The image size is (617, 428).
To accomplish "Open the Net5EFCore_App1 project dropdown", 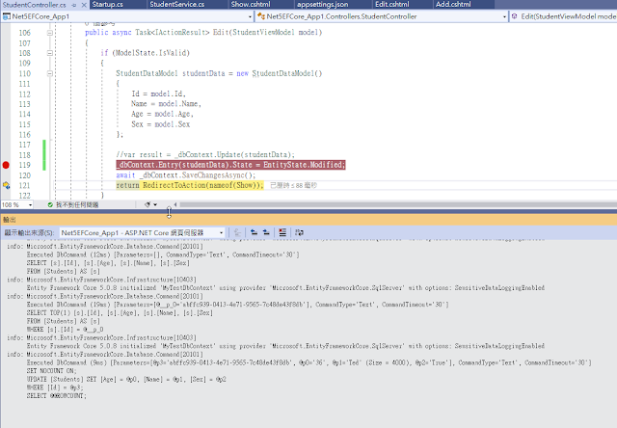I will coord(250,16).
